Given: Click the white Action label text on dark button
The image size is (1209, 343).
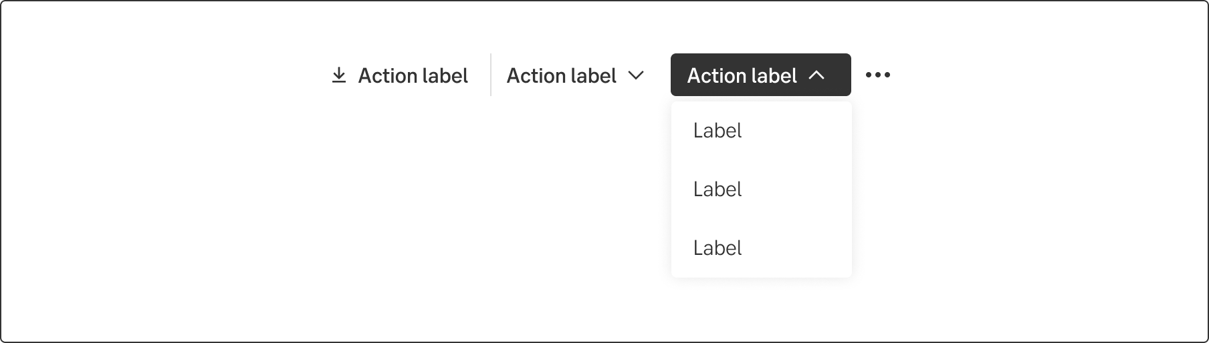Looking at the screenshot, I should [742, 76].
